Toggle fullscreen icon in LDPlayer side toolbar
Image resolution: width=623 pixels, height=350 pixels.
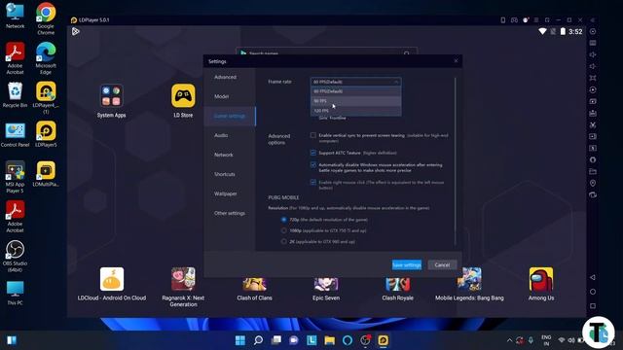click(593, 78)
